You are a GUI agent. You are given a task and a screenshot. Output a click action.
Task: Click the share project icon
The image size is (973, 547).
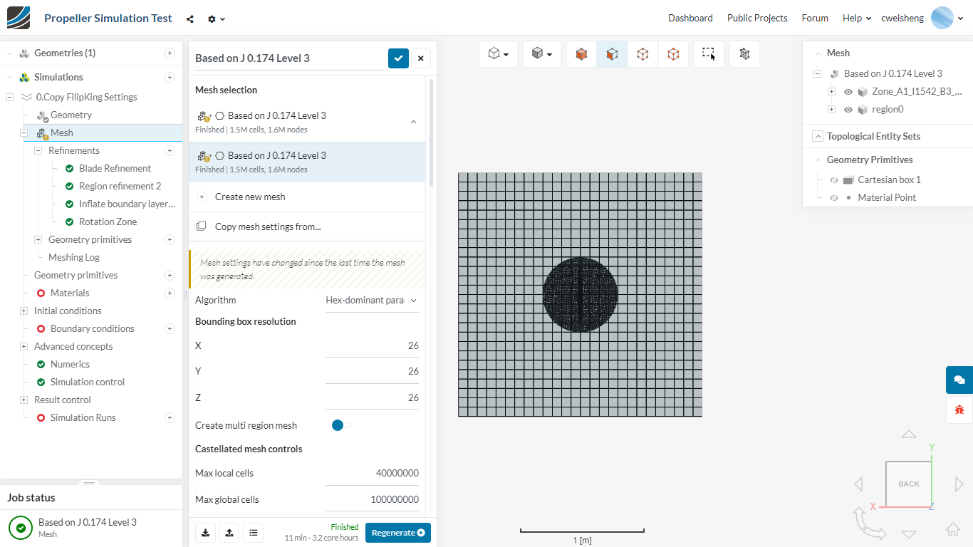(x=190, y=19)
